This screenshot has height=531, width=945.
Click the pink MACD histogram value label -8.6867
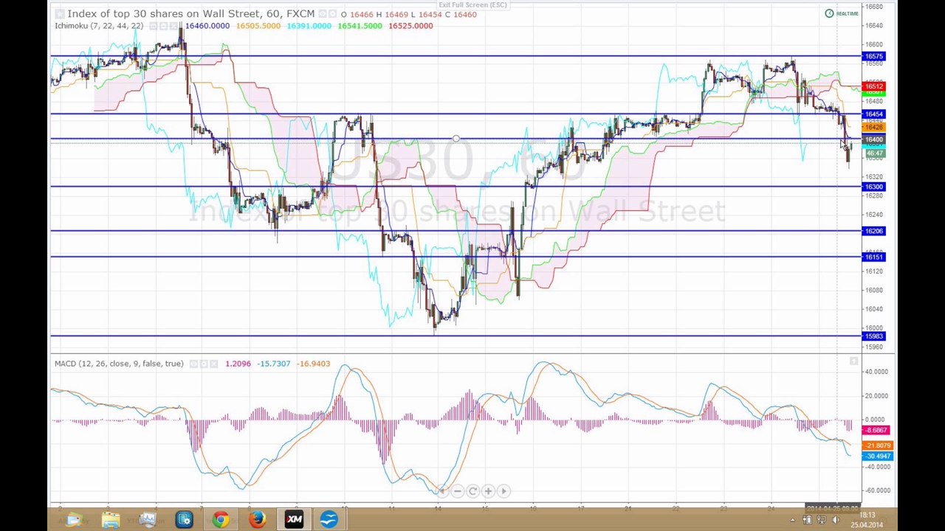tap(877, 431)
